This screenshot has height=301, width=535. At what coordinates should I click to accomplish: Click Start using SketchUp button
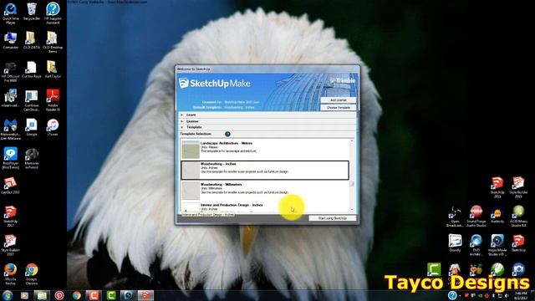tap(333, 218)
